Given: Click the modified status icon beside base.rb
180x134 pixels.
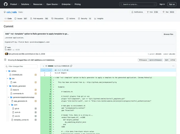Looking at the screenshot, I should click(36, 90).
